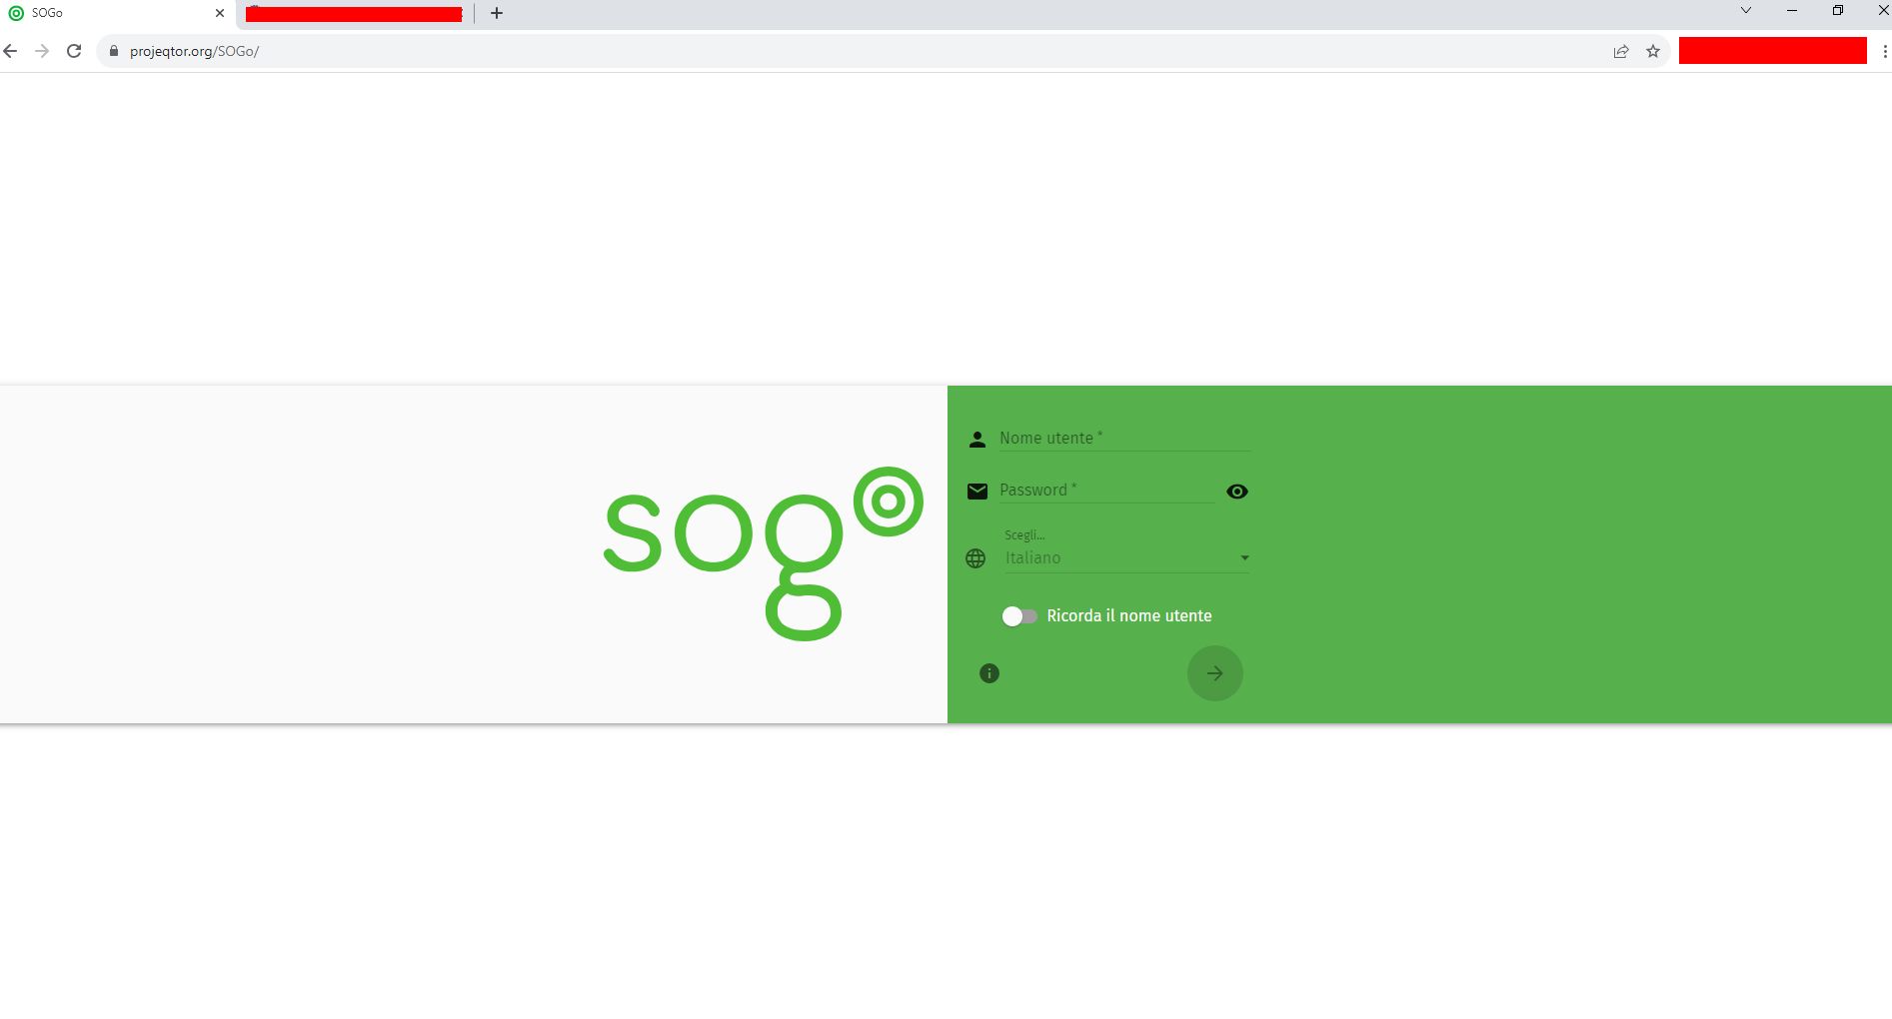Screen dimensions: 1892x1019
Task: Click the address bar URL projeqtor.org/SOGo/
Action: point(194,51)
